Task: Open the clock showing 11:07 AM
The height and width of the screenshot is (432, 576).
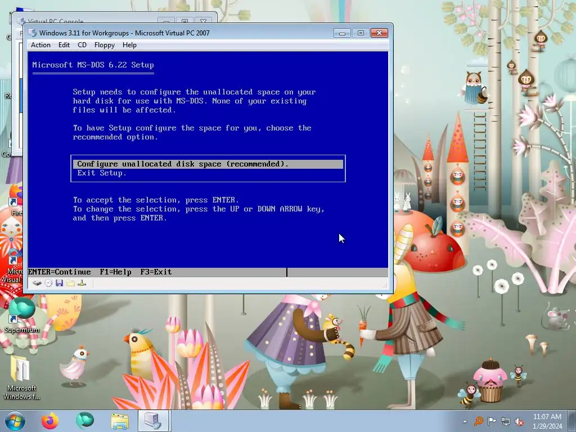Action: click(547, 421)
